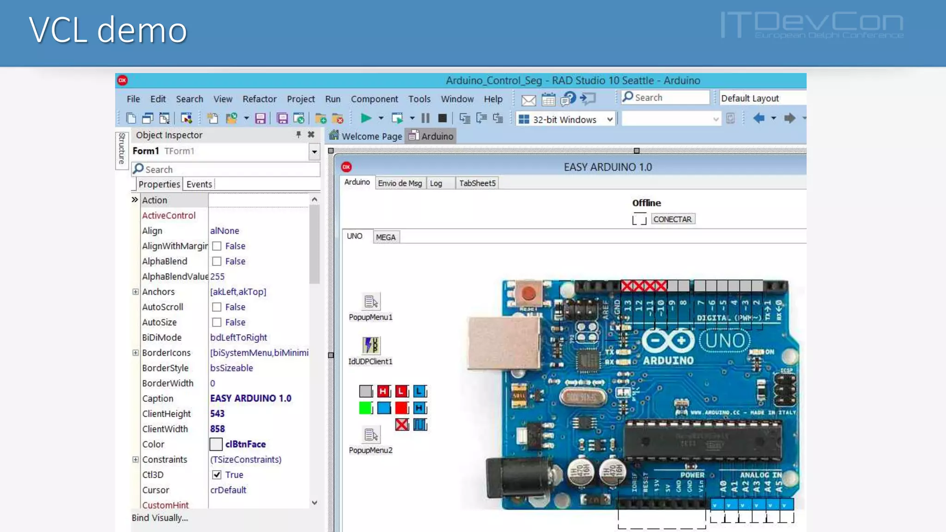
Task: Open the Form1 component selector dropdown
Action: [x=314, y=151]
